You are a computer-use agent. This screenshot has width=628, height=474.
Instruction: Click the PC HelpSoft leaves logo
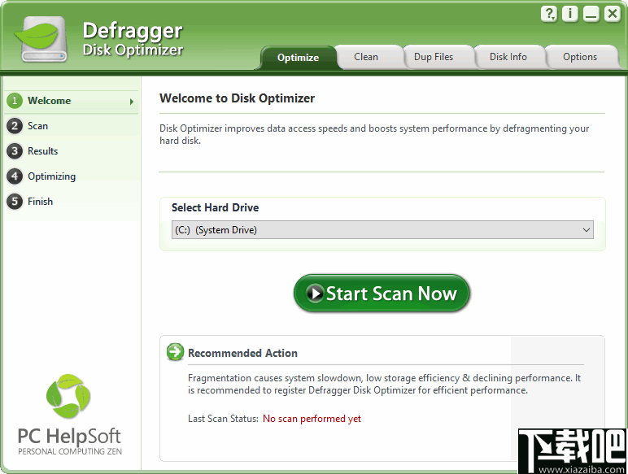(68, 396)
